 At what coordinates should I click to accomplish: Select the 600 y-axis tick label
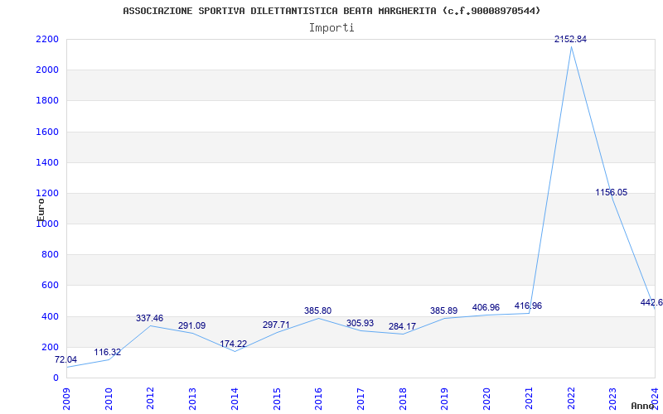point(50,286)
